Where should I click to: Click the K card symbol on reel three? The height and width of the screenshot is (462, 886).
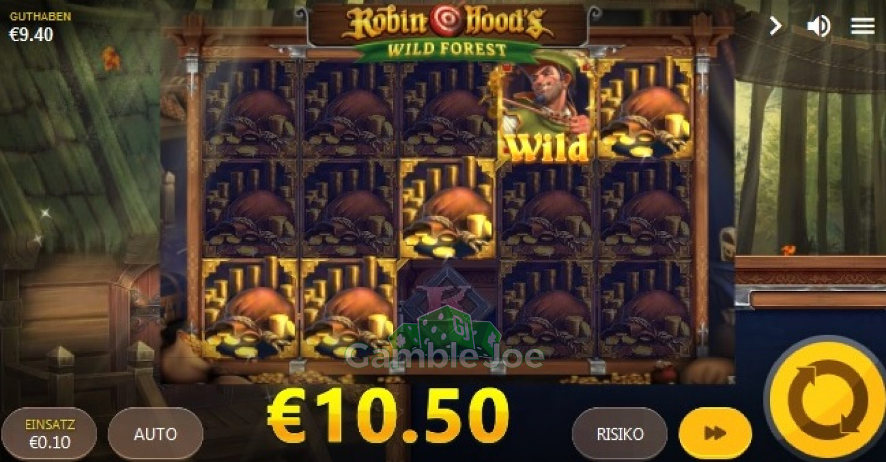click(x=447, y=308)
